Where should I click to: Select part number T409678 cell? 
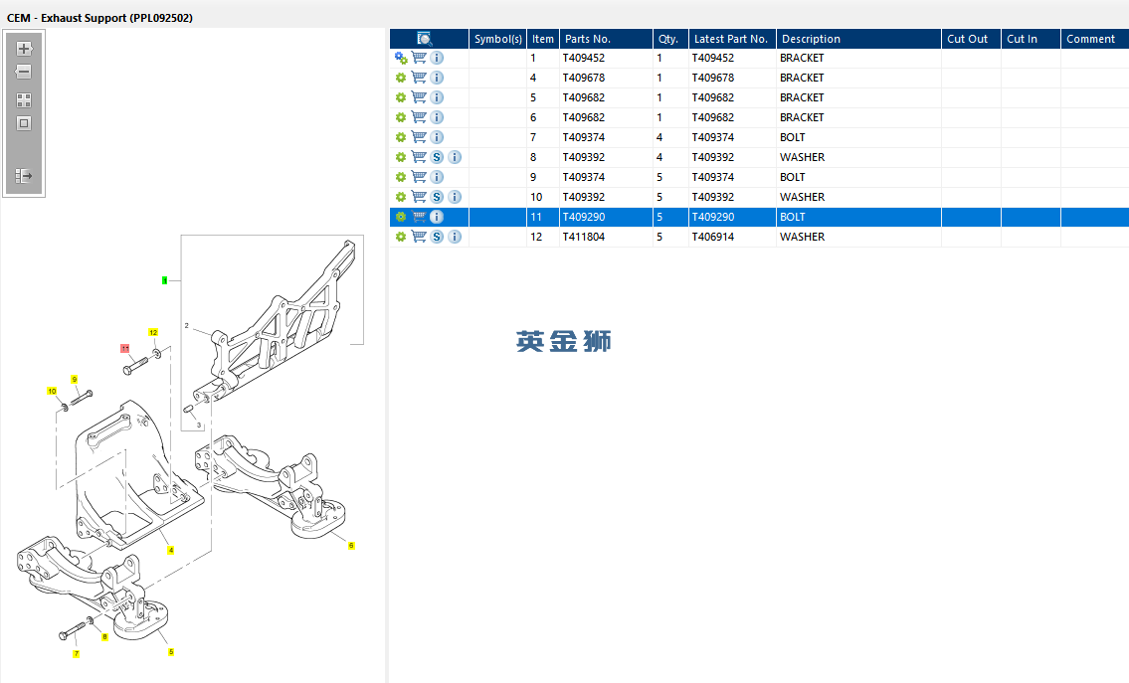[x=606, y=78]
